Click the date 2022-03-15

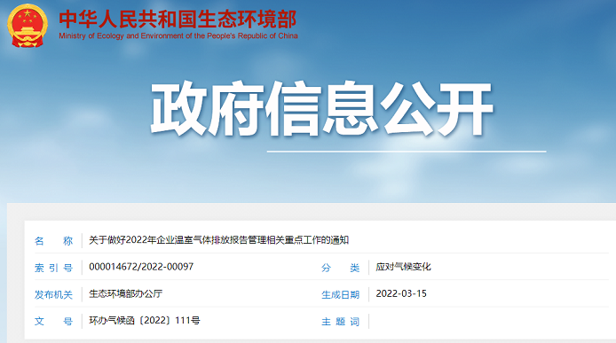coord(401,293)
